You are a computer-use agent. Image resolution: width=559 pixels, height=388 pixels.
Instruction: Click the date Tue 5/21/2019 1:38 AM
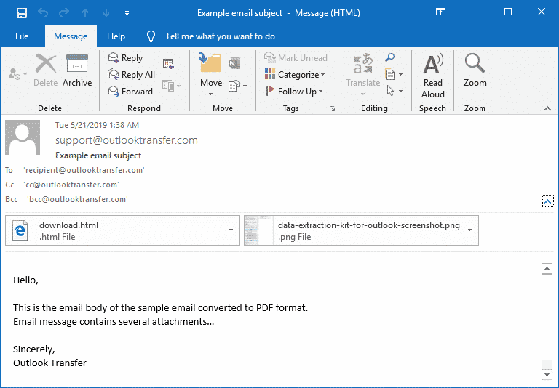(x=97, y=125)
